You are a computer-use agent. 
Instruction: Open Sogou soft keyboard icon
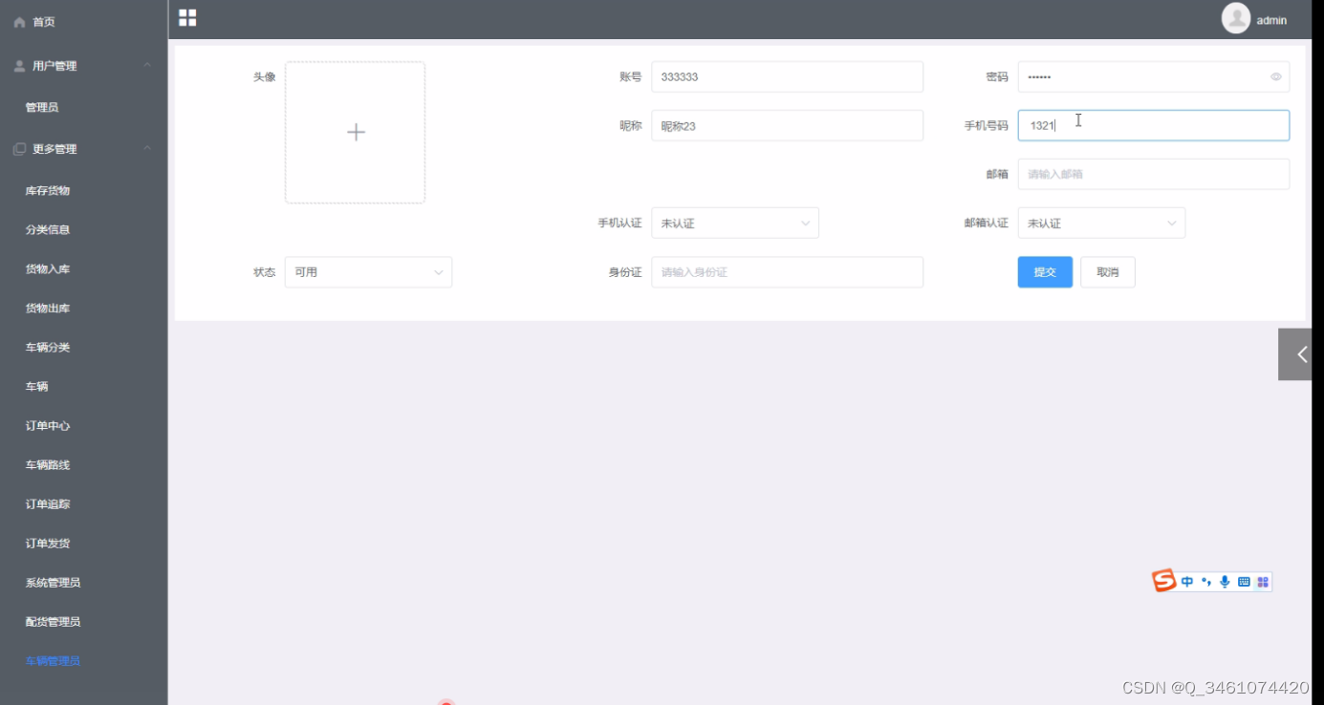click(1244, 582)
